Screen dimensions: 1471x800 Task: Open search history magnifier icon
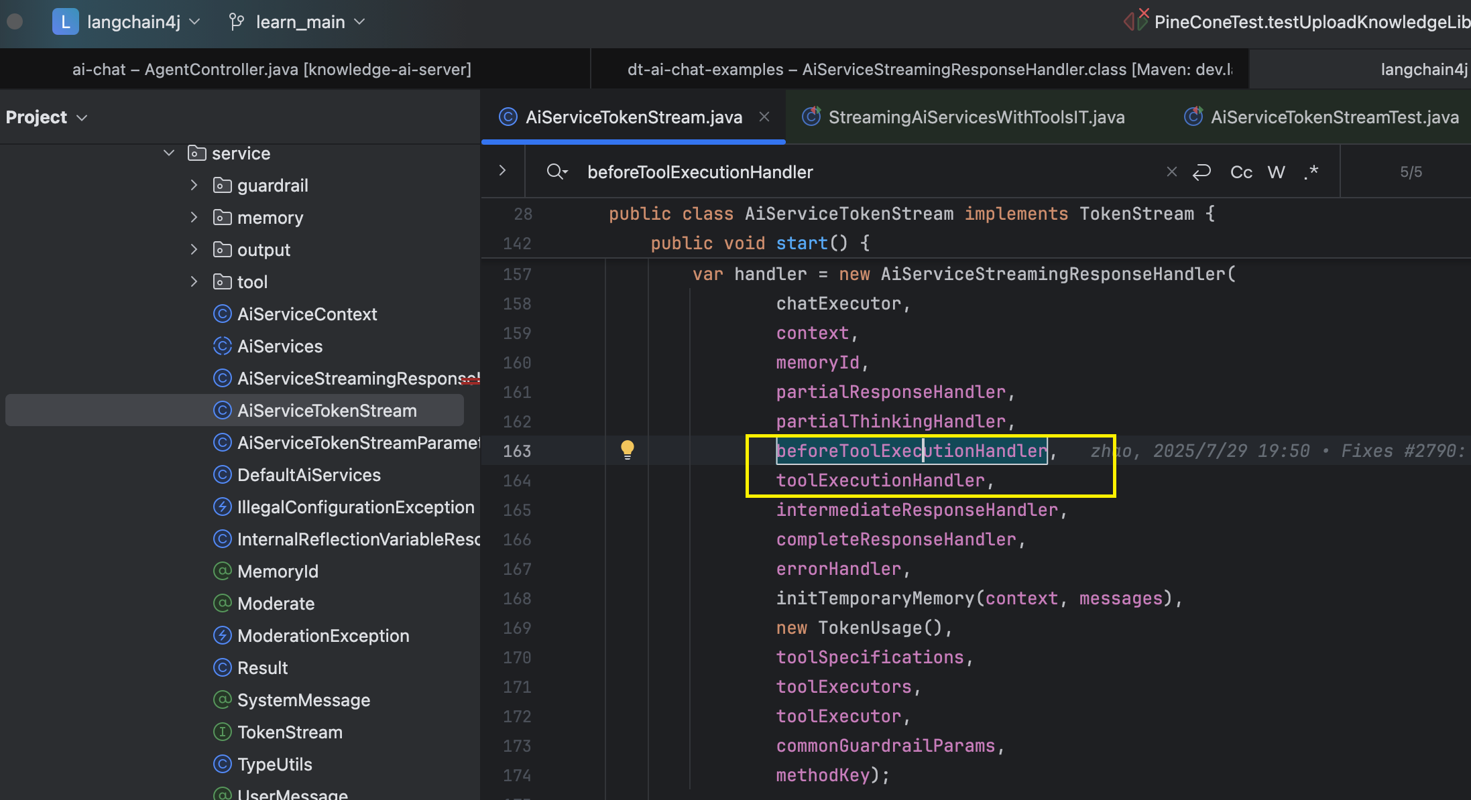point(557,172)
